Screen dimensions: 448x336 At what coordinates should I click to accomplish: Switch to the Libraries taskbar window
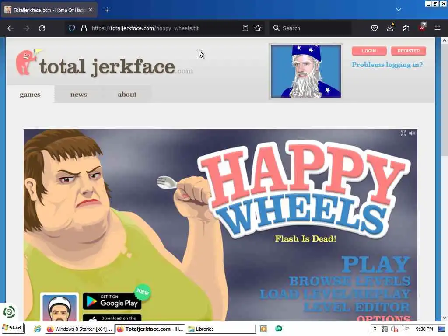[x=220, y=329]
